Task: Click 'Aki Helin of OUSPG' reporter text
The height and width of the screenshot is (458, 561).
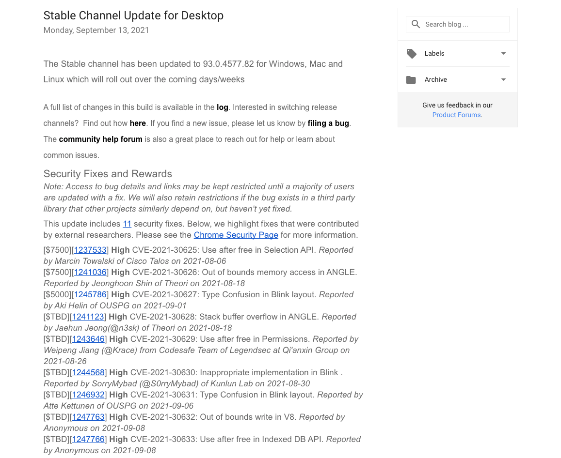Action: click(x=92, y=306)
